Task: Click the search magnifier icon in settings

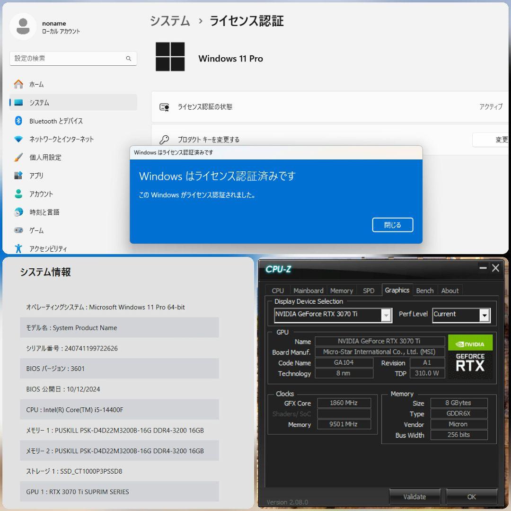Action: pos(128,59)
